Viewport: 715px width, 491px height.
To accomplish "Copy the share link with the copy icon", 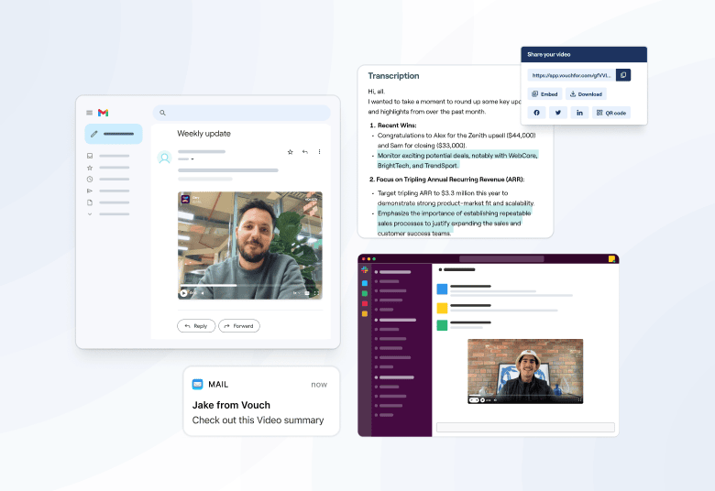I will coord(623,75).
